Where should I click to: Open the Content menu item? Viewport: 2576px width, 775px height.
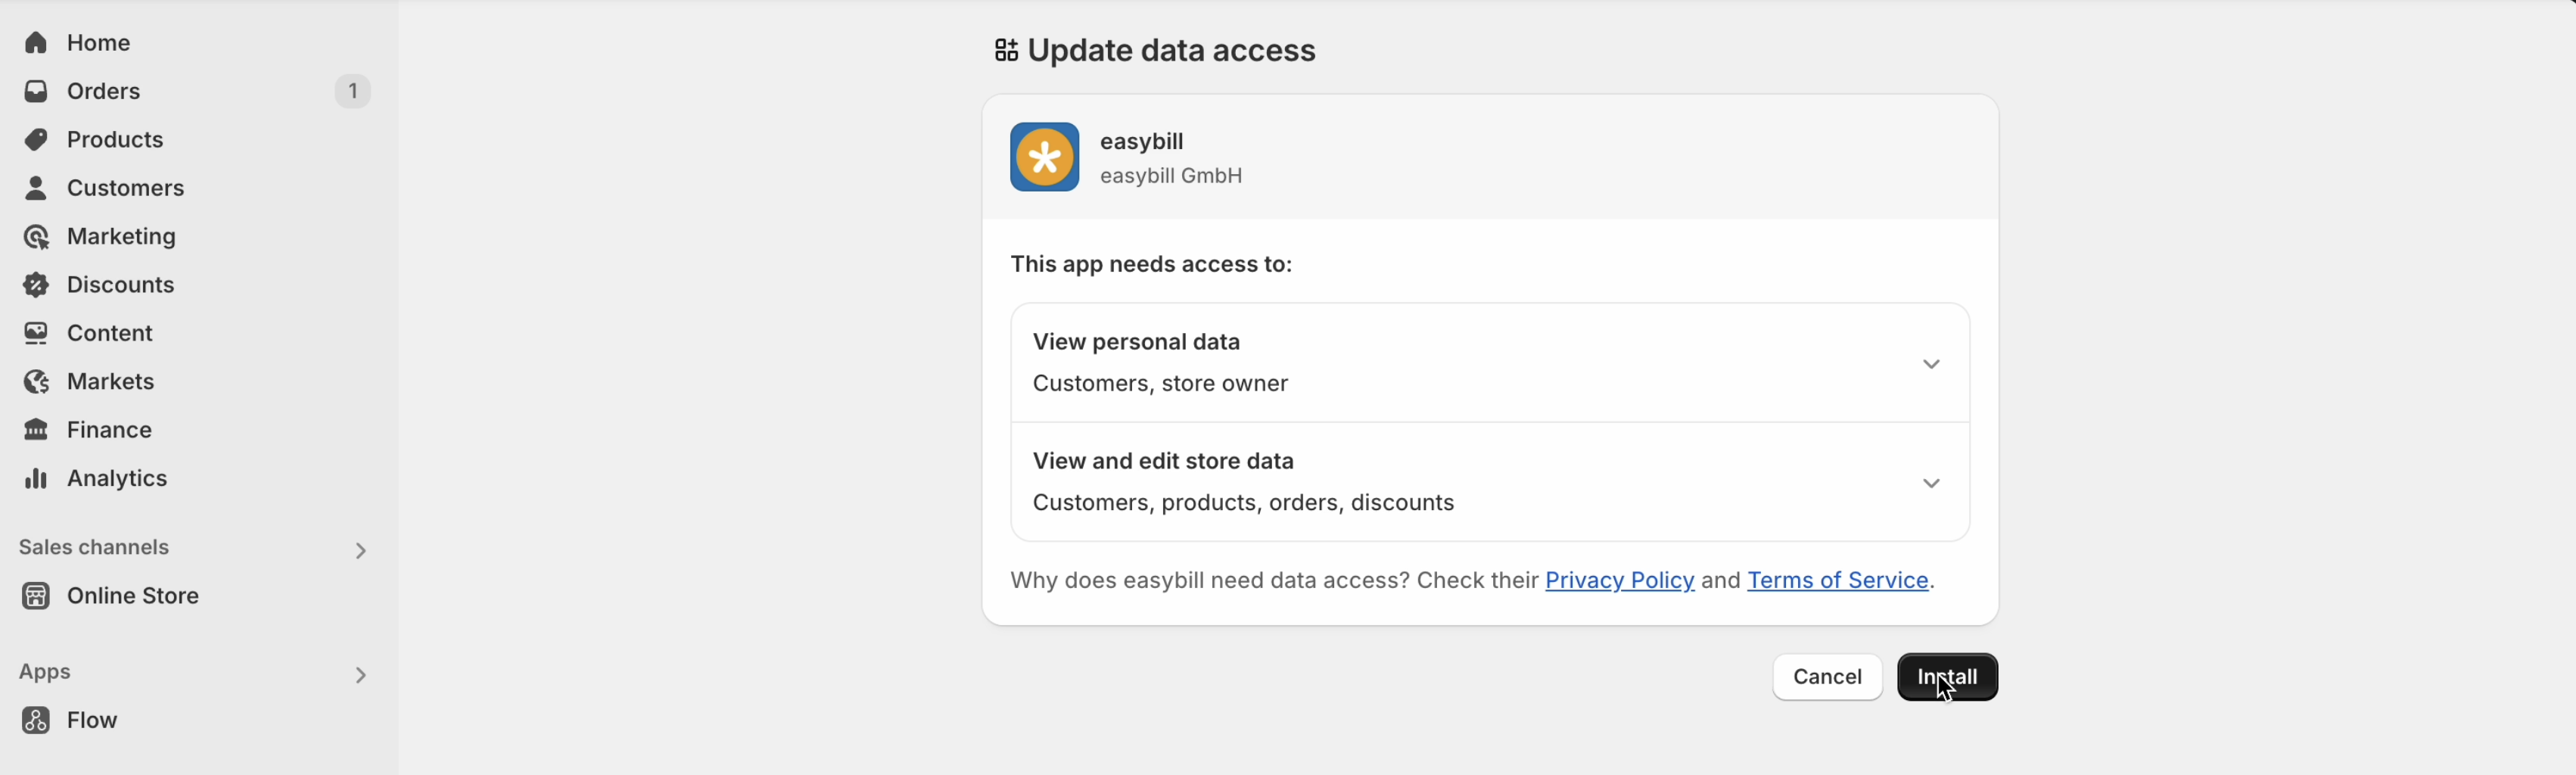[x=110, y=333]
